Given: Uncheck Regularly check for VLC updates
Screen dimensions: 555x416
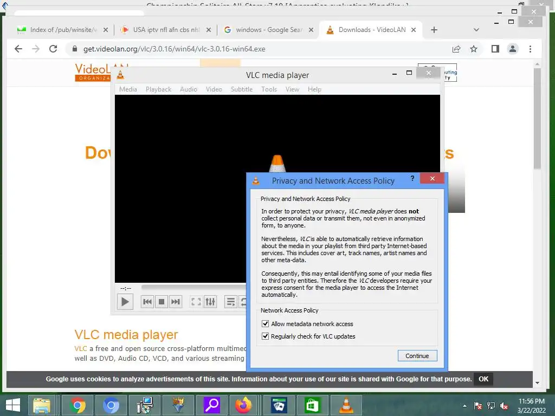Looking at the screenshot, I should (265, 336).
